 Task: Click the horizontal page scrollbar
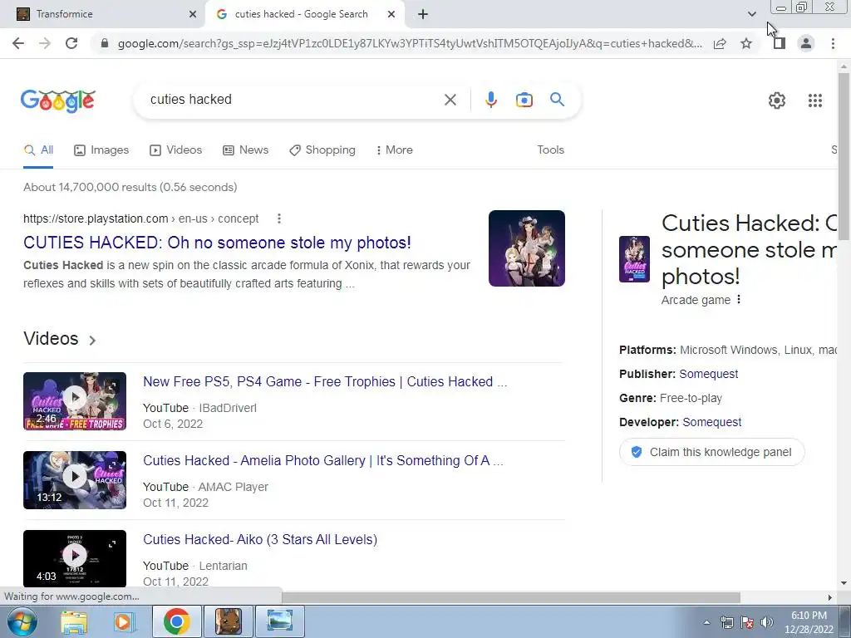point(511,597)
